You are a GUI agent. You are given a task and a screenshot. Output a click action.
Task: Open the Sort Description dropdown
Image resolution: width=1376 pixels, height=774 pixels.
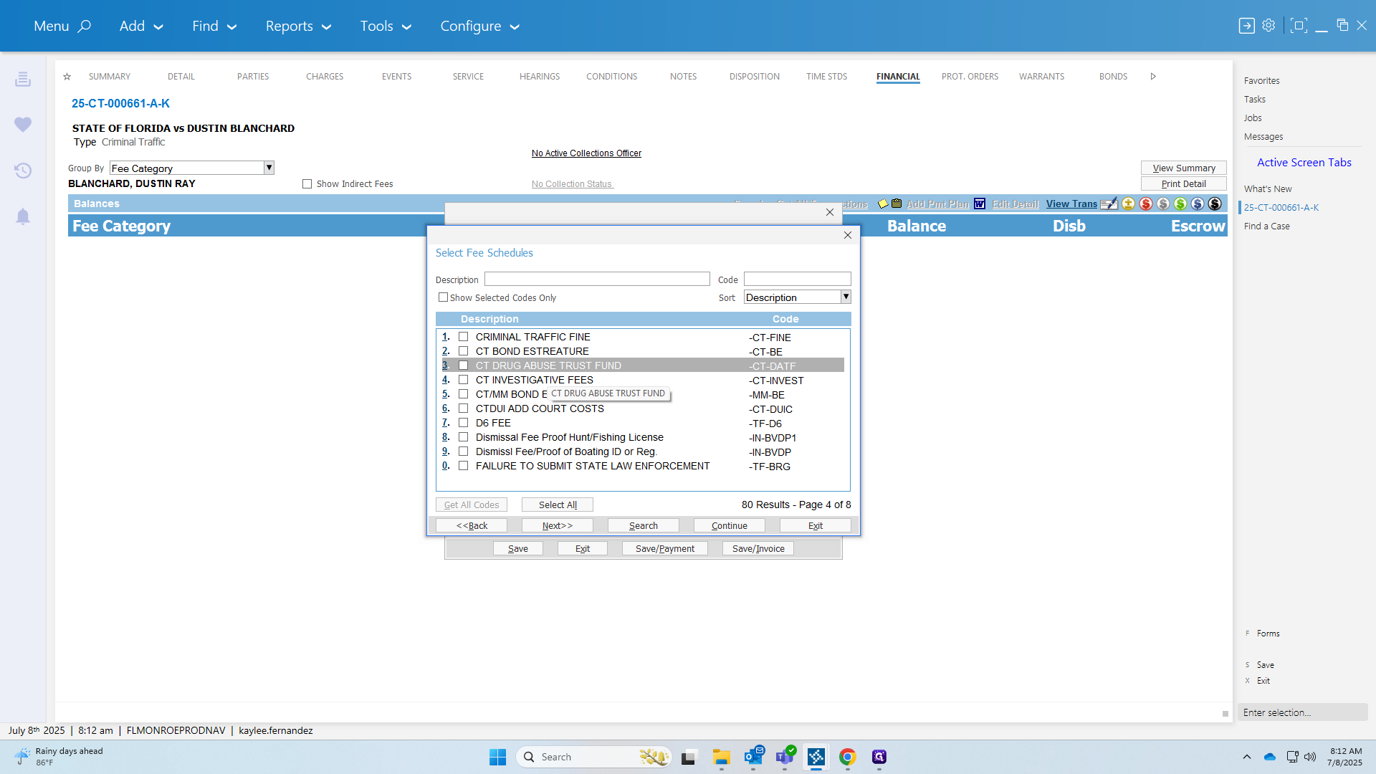846,297
